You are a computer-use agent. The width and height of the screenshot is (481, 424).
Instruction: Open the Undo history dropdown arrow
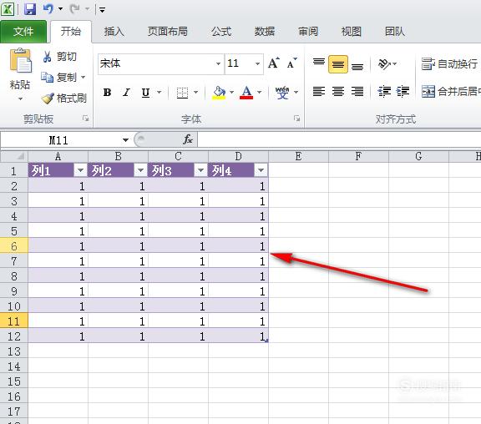pyautogui.click(x=60, y=9)
